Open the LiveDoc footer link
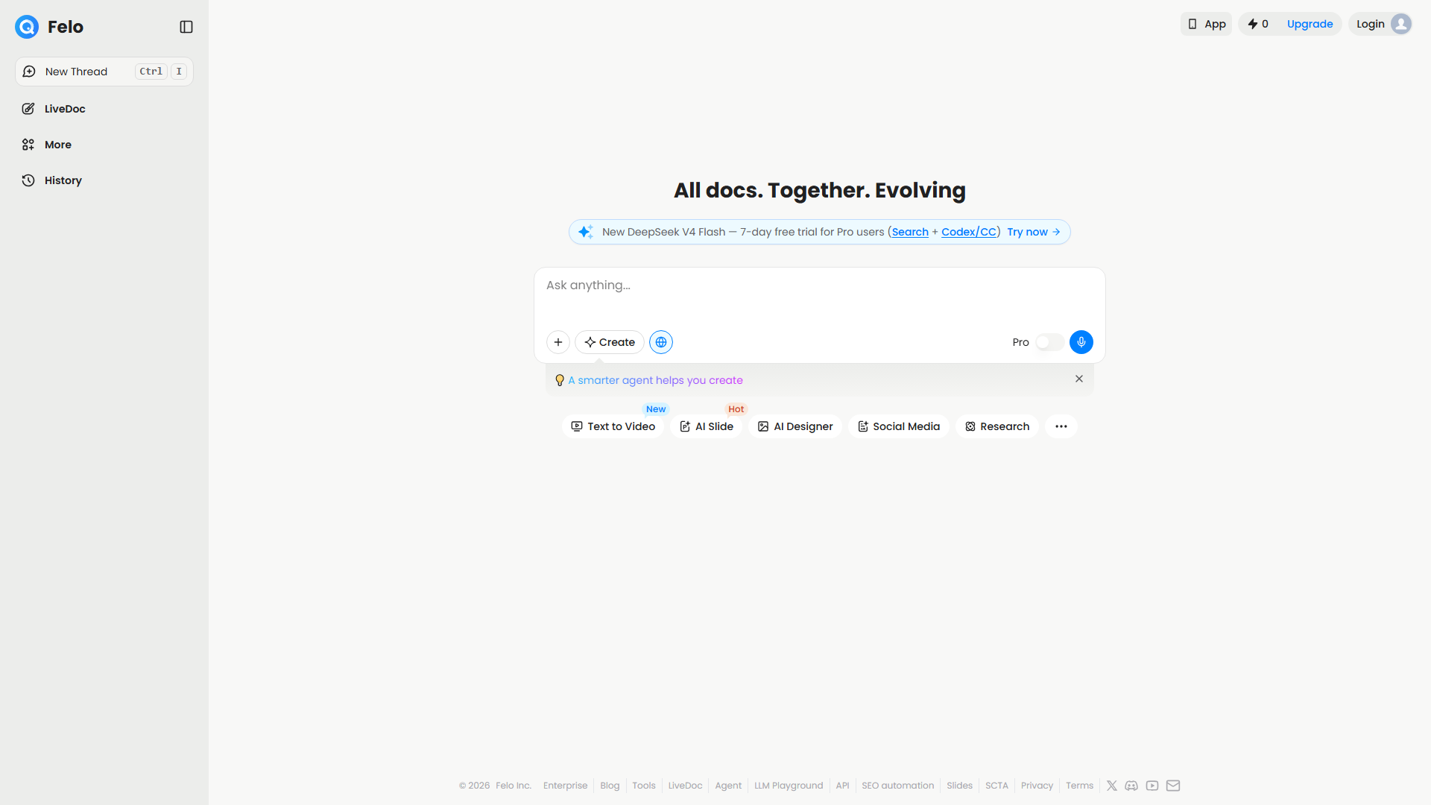The image size is (1431, 805). [x=685, y=786]
